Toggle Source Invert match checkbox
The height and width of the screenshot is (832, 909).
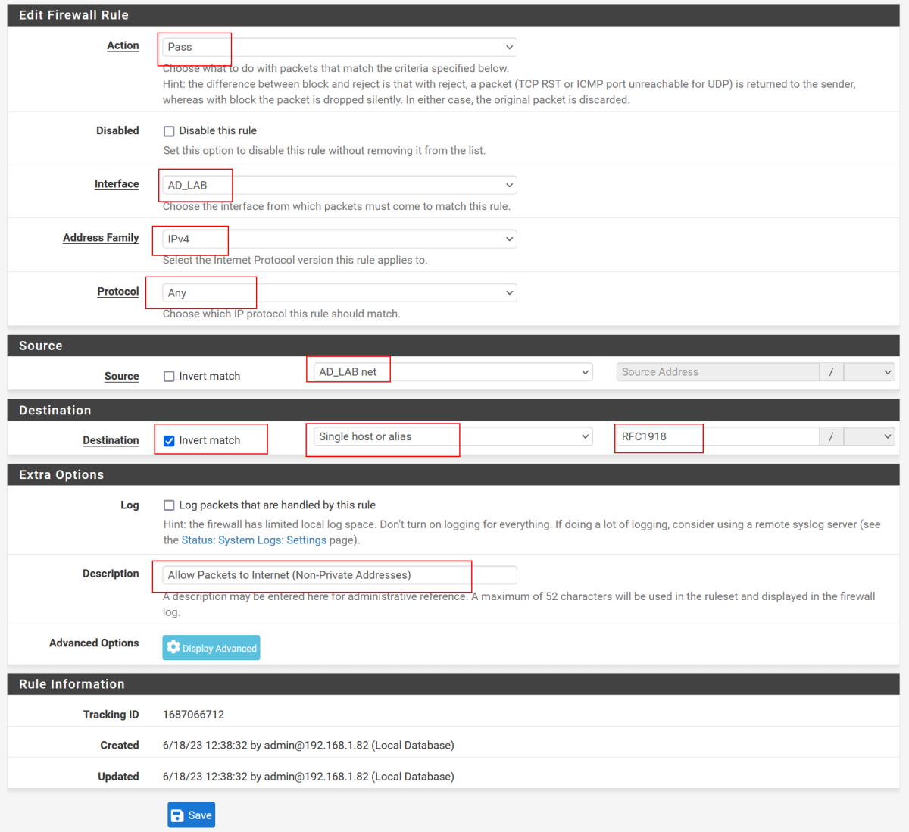(x=169, y=377)
